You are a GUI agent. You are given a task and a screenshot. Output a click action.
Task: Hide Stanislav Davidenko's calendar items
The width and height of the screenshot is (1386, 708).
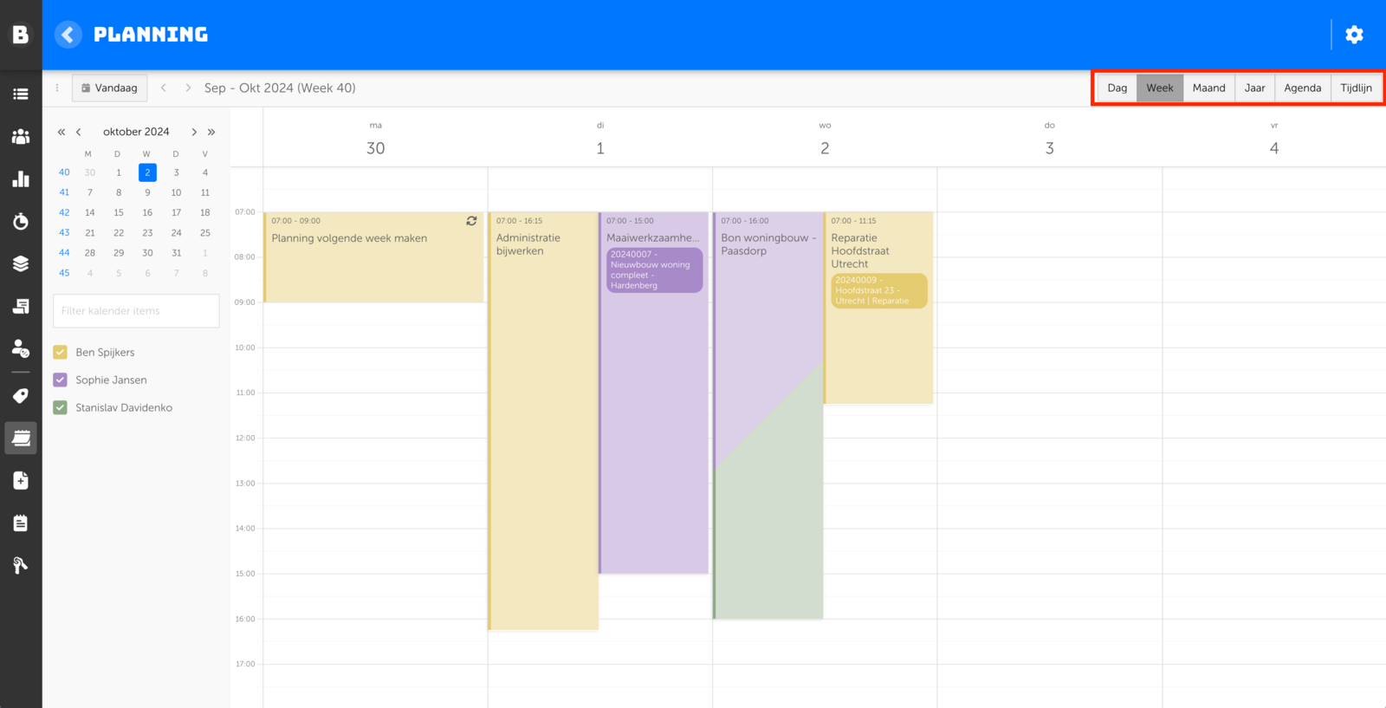[61, 407]
